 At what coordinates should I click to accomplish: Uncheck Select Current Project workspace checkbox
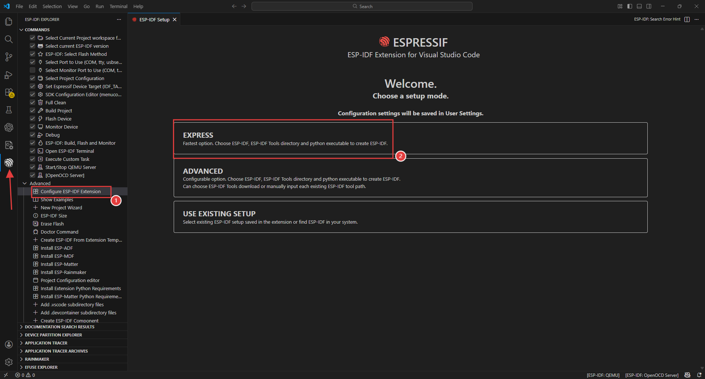pos(32,38)
